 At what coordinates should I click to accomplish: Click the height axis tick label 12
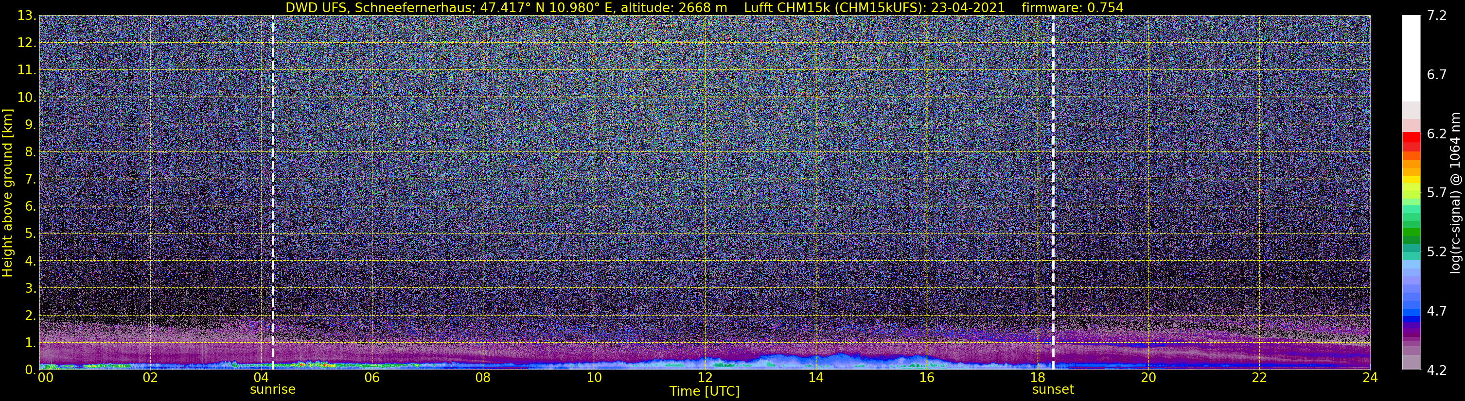point(26,43)
